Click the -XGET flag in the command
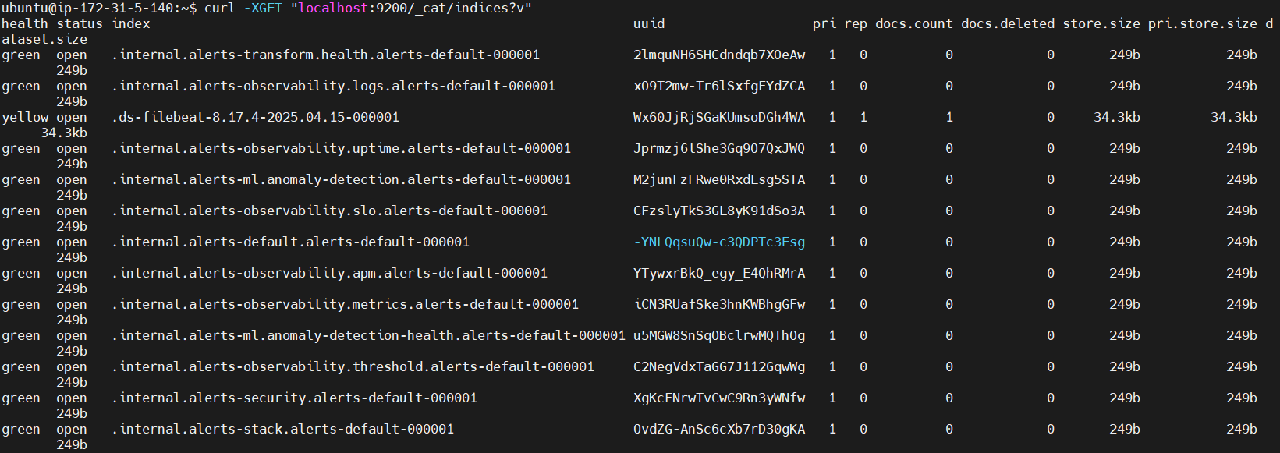1280x453 pixels. point(263,8)
